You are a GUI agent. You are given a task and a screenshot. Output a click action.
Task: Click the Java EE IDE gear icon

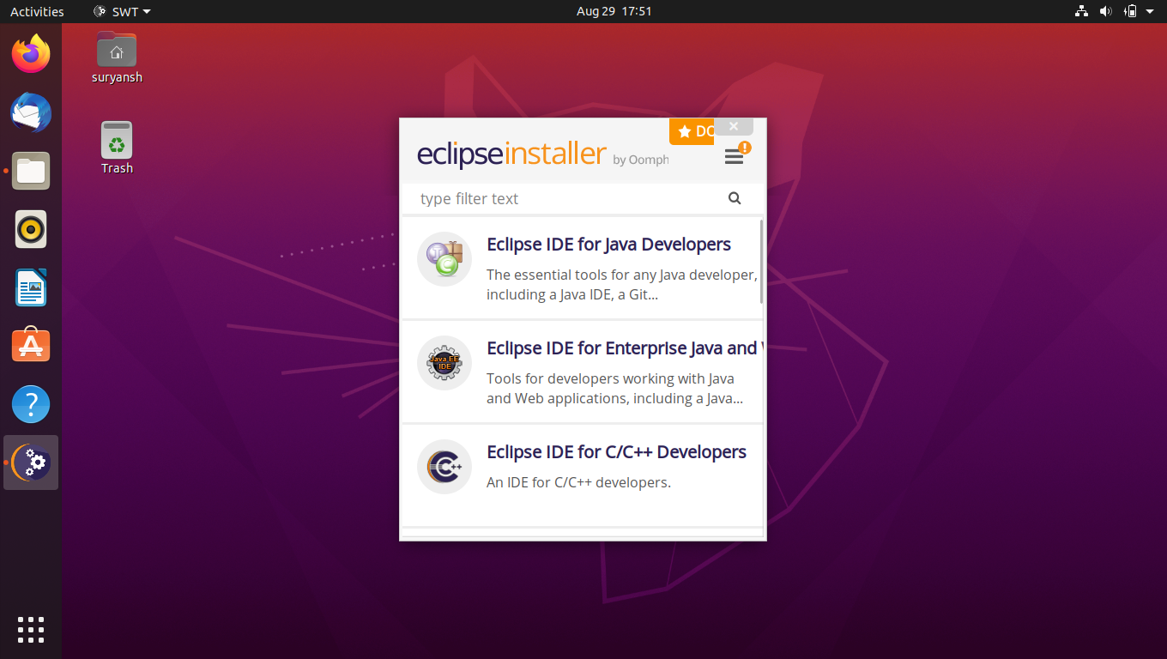[444, 363]
